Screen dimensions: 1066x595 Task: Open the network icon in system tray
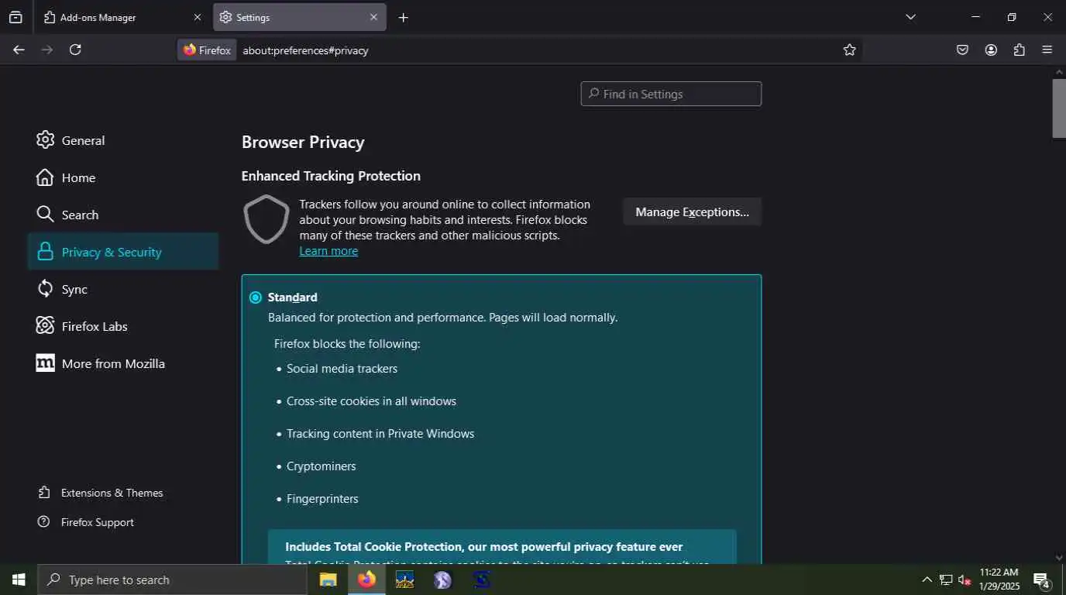point(946,580)
